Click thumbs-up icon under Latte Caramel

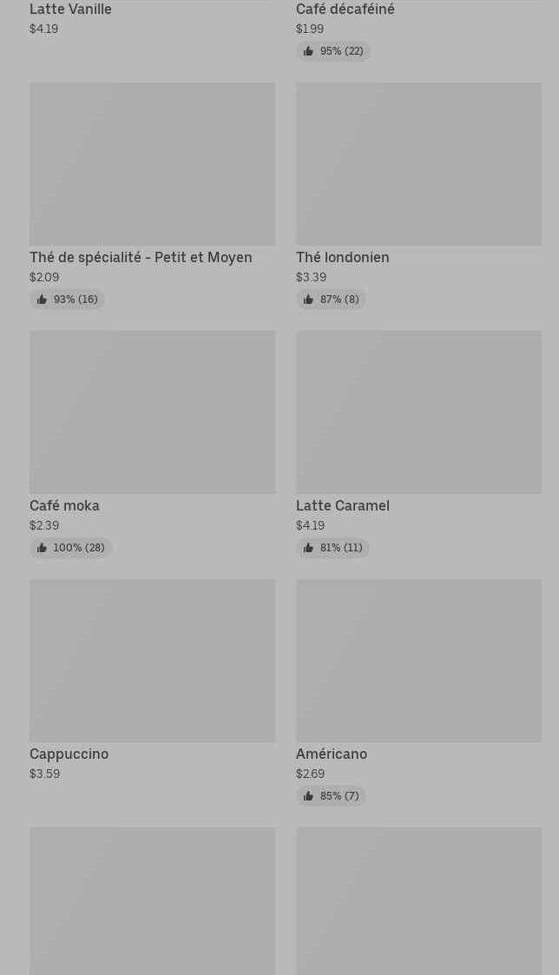click(308, 548)
